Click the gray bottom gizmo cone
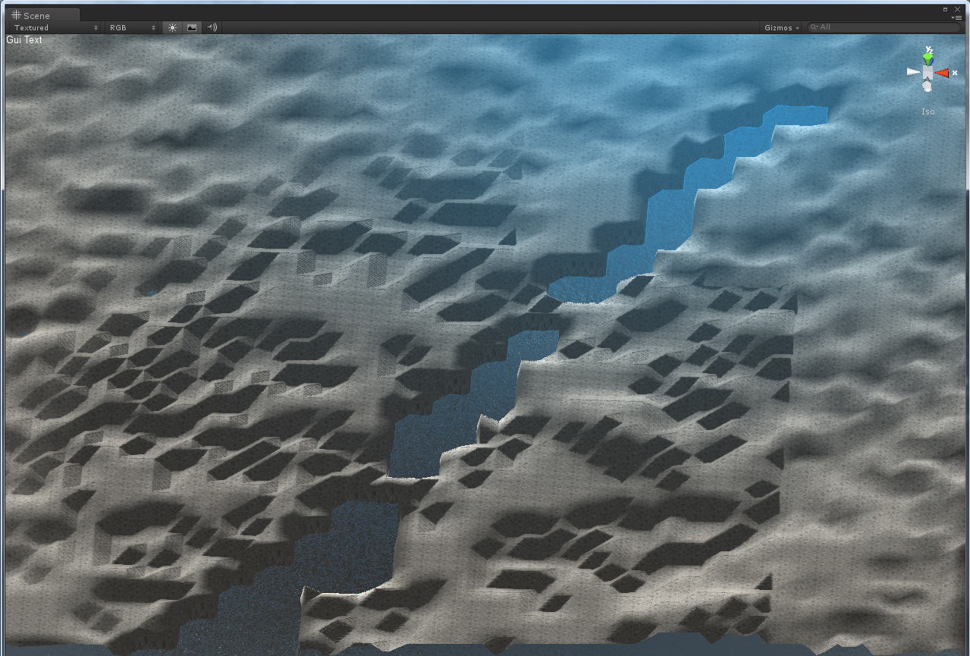The image size is (970, 656). coord(927,86)
